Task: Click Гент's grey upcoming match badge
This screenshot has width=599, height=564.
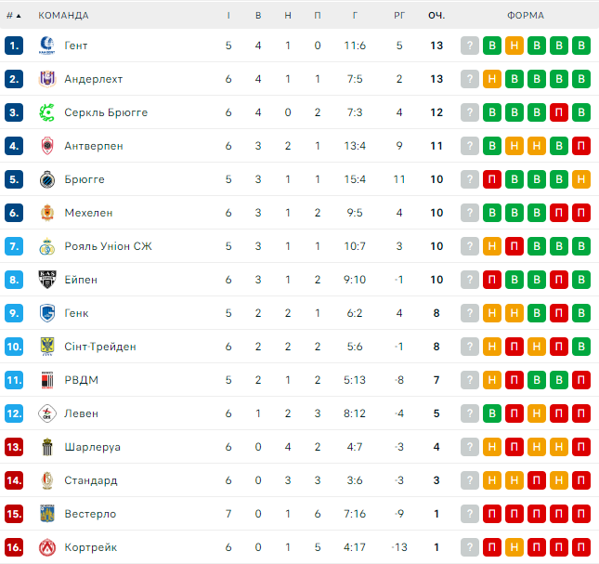Action: tap(470, 46)
